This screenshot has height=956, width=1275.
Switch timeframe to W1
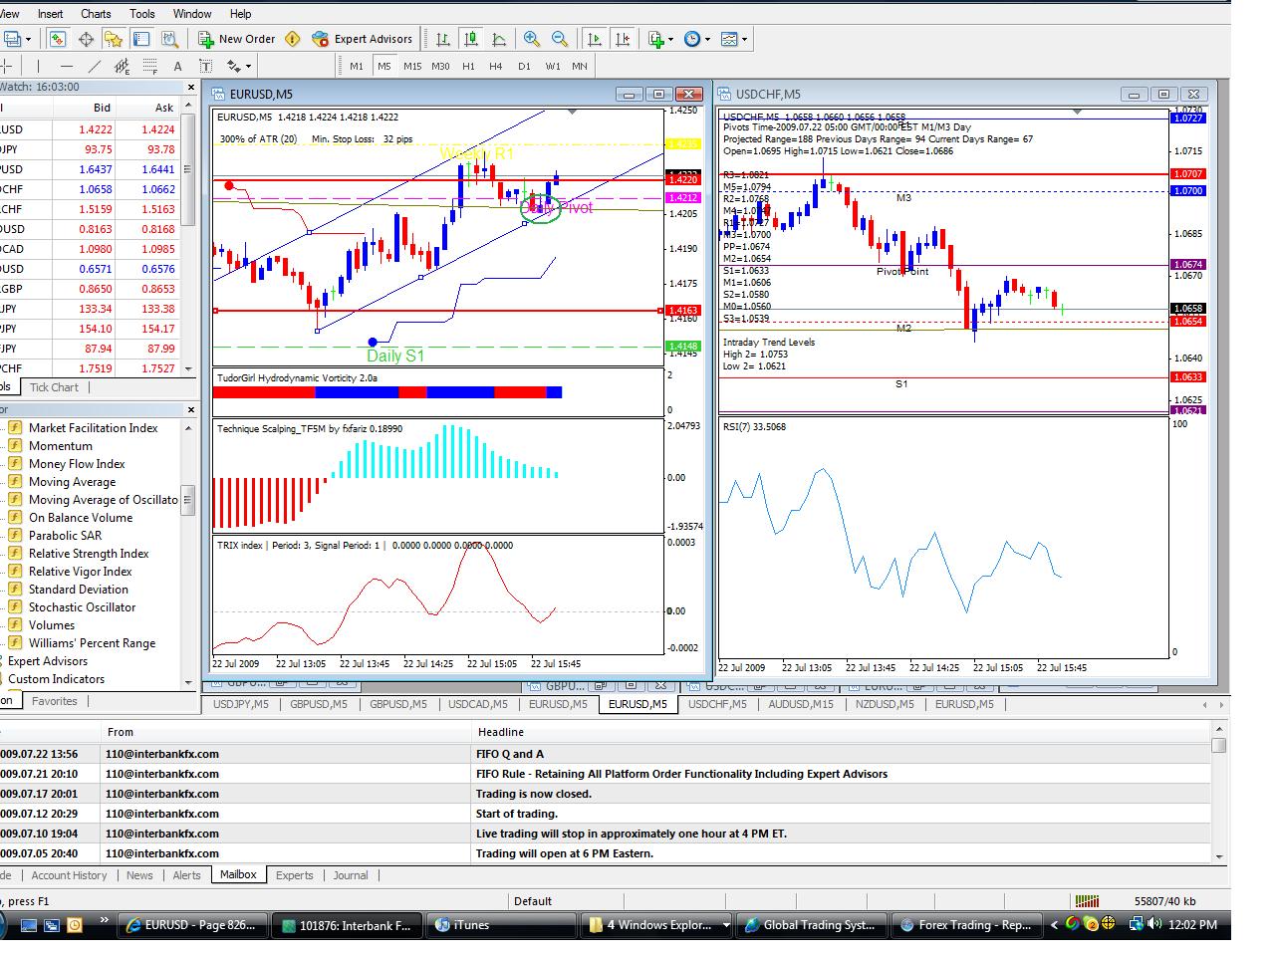[553, 66]
